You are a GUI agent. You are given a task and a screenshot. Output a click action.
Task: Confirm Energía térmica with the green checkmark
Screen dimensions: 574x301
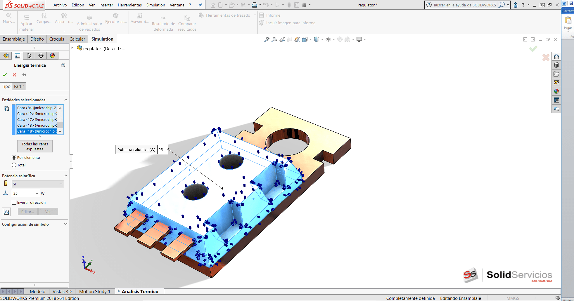[5, 75]
